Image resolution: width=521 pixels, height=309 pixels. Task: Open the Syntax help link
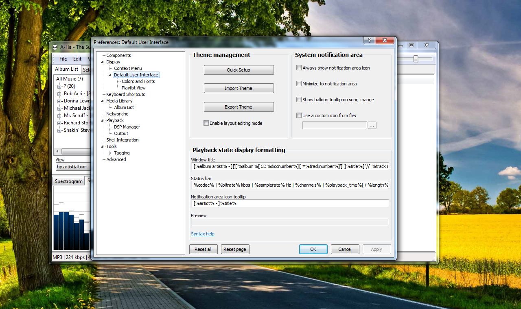pos(203,234)
